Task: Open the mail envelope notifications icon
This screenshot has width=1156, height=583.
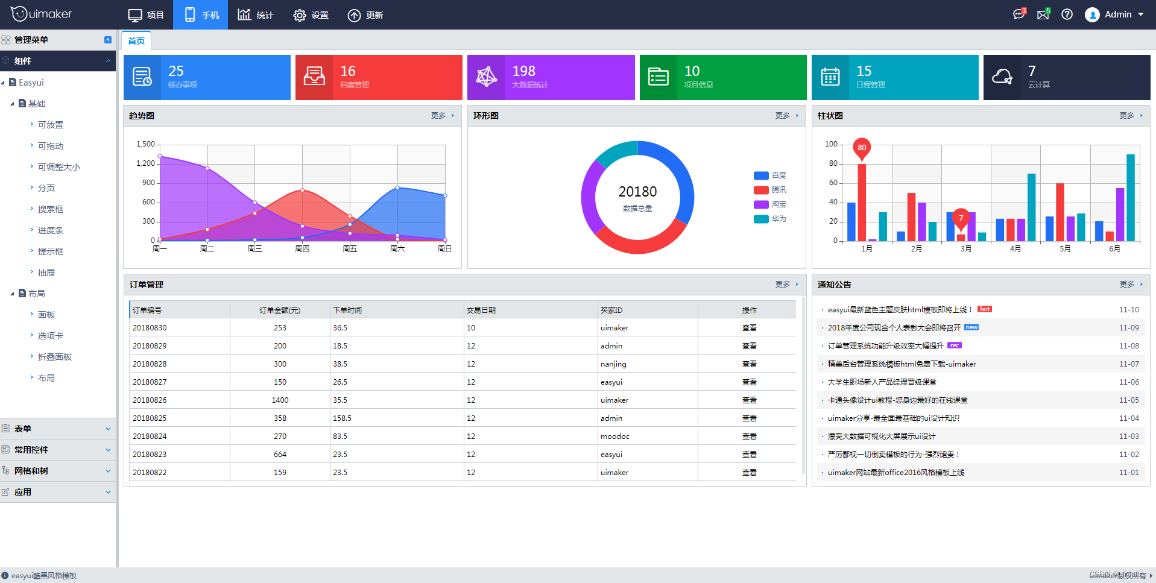Action: click(x=1043, y=14)
